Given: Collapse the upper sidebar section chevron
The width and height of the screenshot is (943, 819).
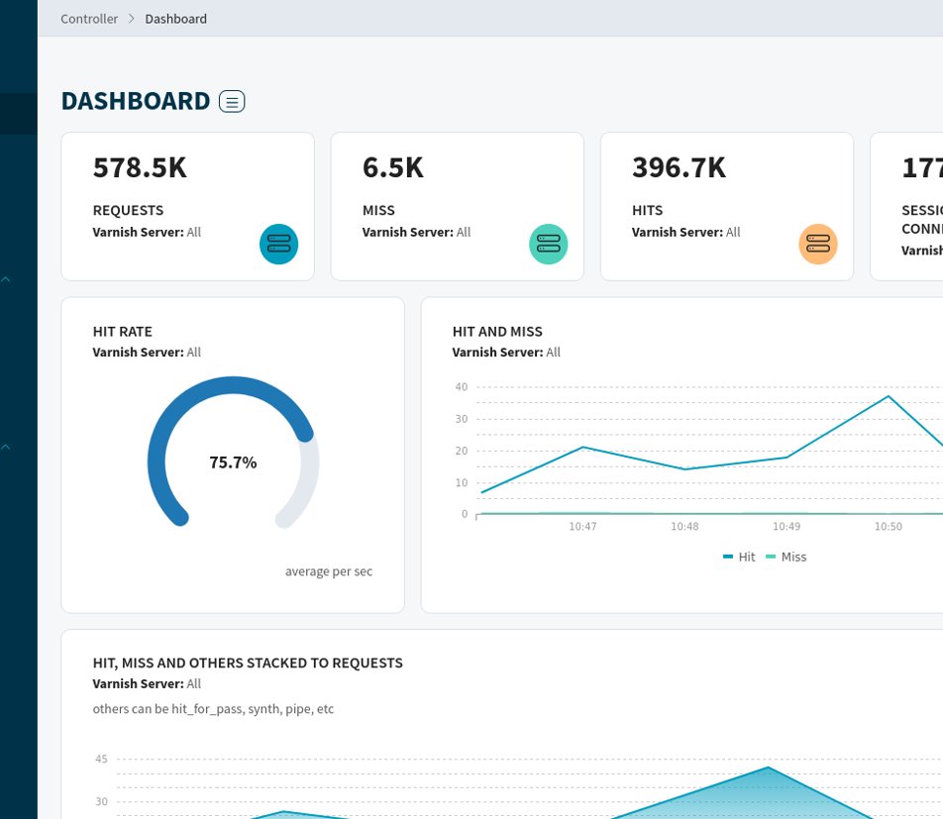Looking at the screenshot, I should pos(6,280).
